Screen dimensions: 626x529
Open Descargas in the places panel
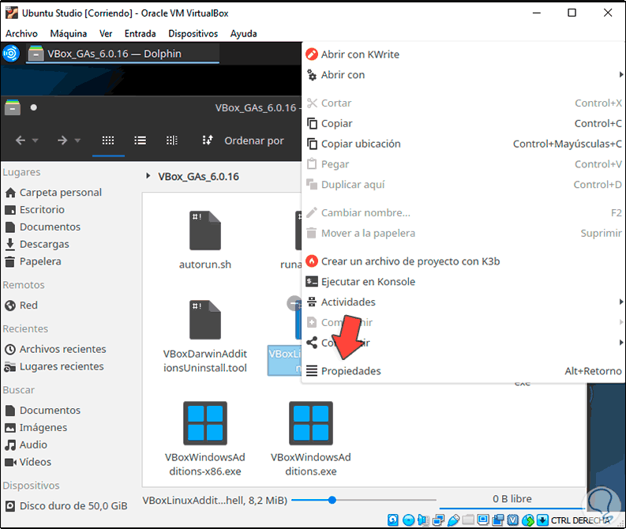click(37, 244)
